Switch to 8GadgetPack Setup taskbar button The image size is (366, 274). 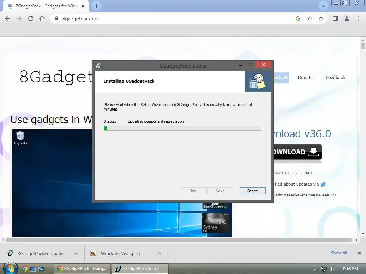pos(140,269)
